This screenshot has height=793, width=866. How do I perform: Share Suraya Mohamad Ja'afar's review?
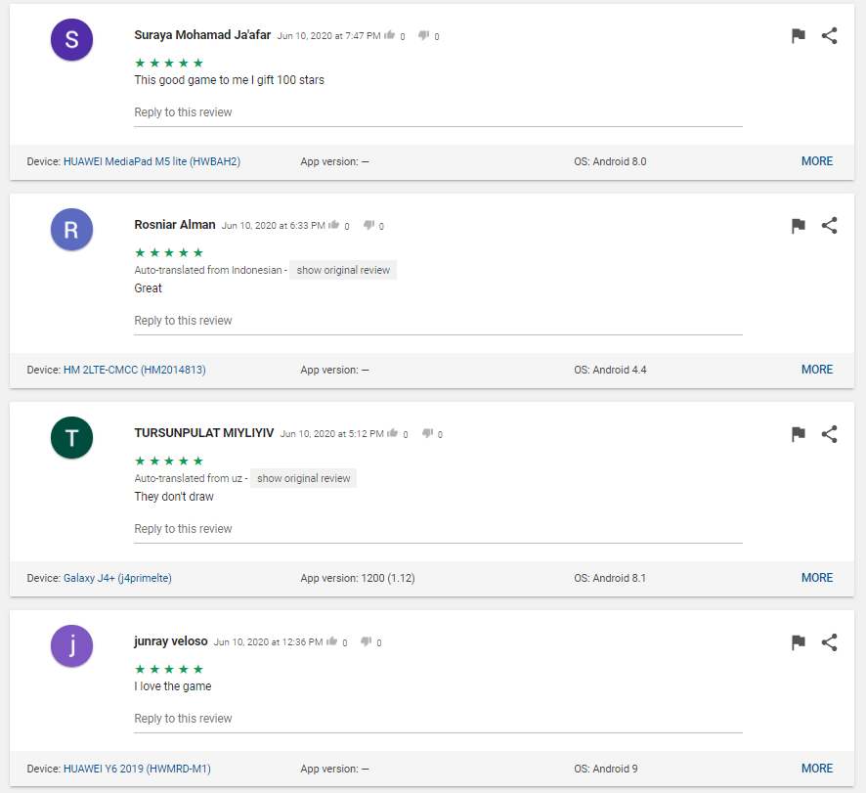click(x=829, y=36)
